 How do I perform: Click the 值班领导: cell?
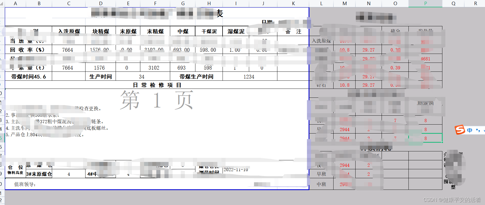click(x=25, y=184)
